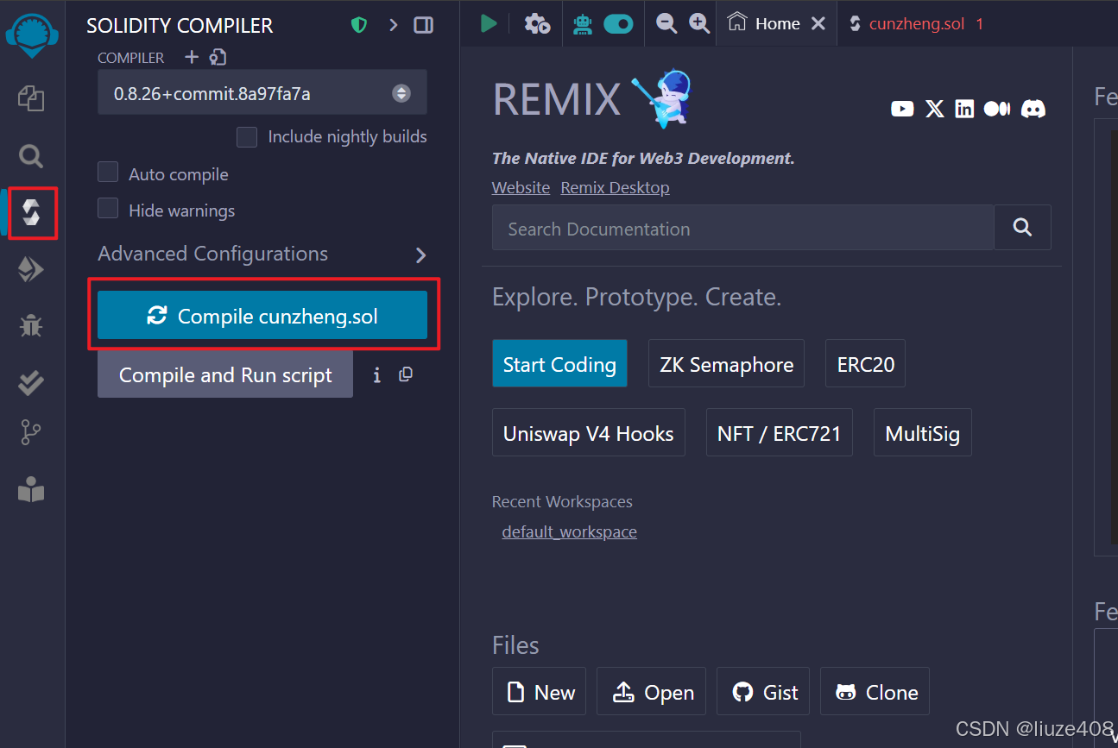Click the Open file button
The image size is (1118, 748).
click(651, 691)
